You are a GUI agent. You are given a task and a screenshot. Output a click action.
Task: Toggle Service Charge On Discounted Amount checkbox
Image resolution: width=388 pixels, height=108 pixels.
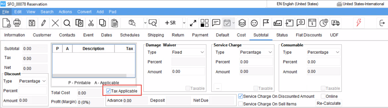pos(240,96)
